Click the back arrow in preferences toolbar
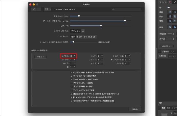Image resolution: width=177 pixels, height=116 pixels. (34, 9)
